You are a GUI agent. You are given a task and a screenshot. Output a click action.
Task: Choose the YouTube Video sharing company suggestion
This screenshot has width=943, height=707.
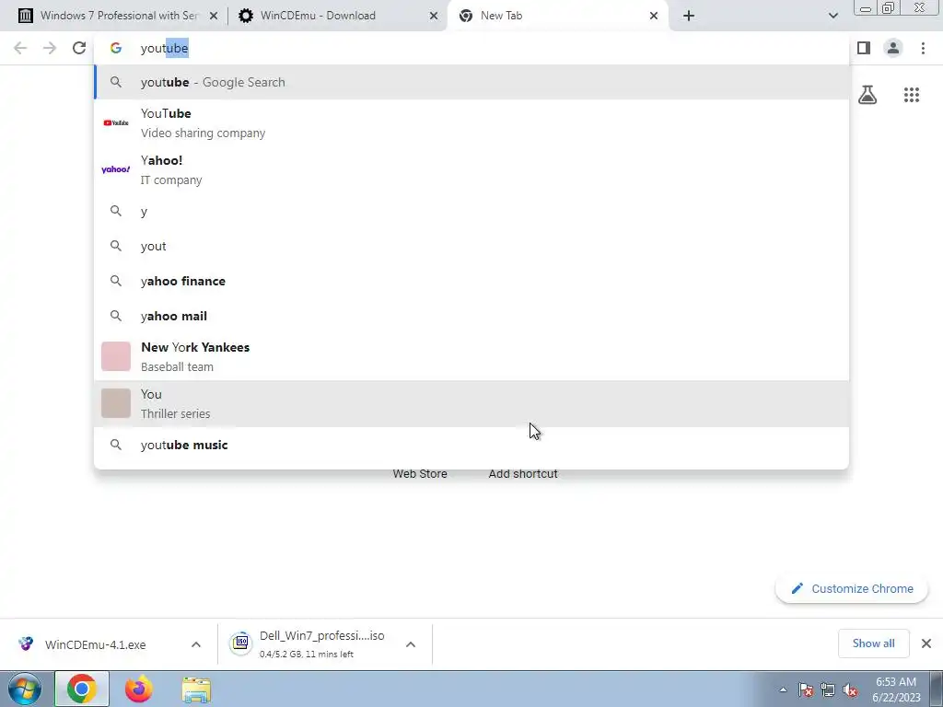click(471, 122)
